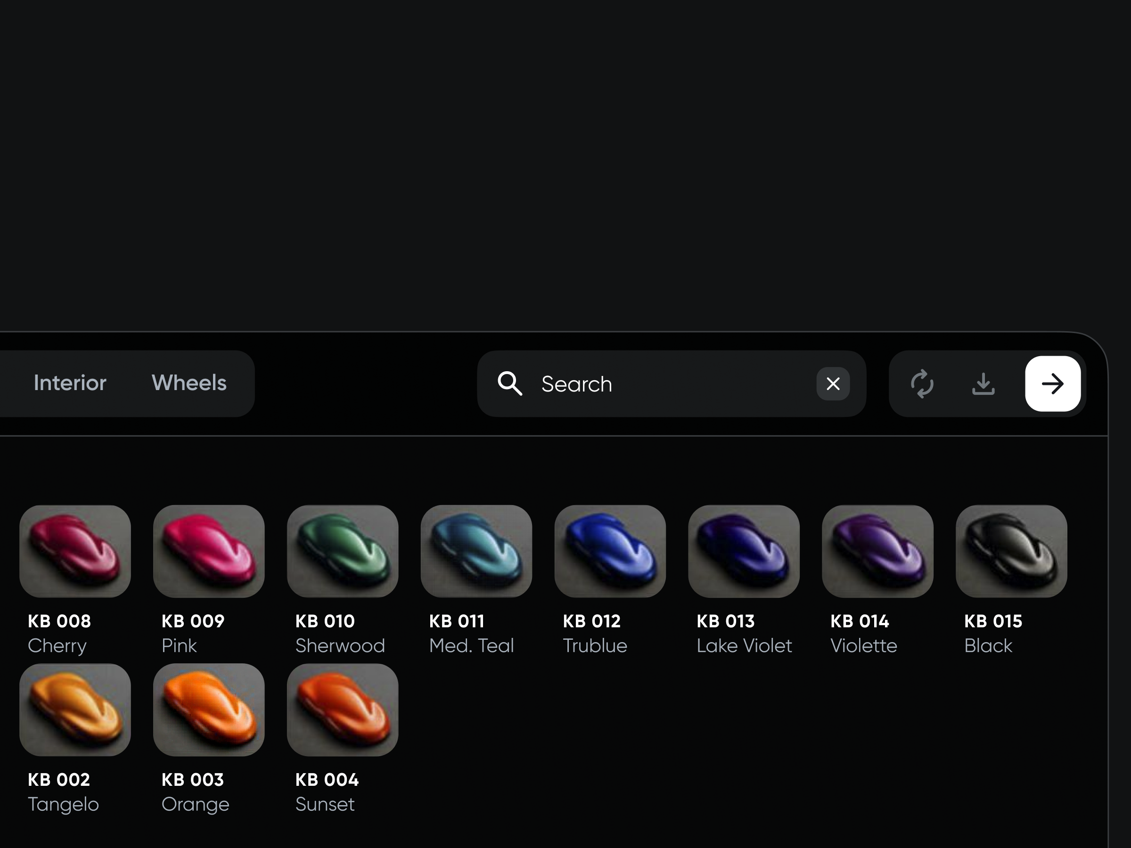Choose the KB 013 Lake Violet color
The width and height of the screenshot is (1131, 848).
pos(744,551)
